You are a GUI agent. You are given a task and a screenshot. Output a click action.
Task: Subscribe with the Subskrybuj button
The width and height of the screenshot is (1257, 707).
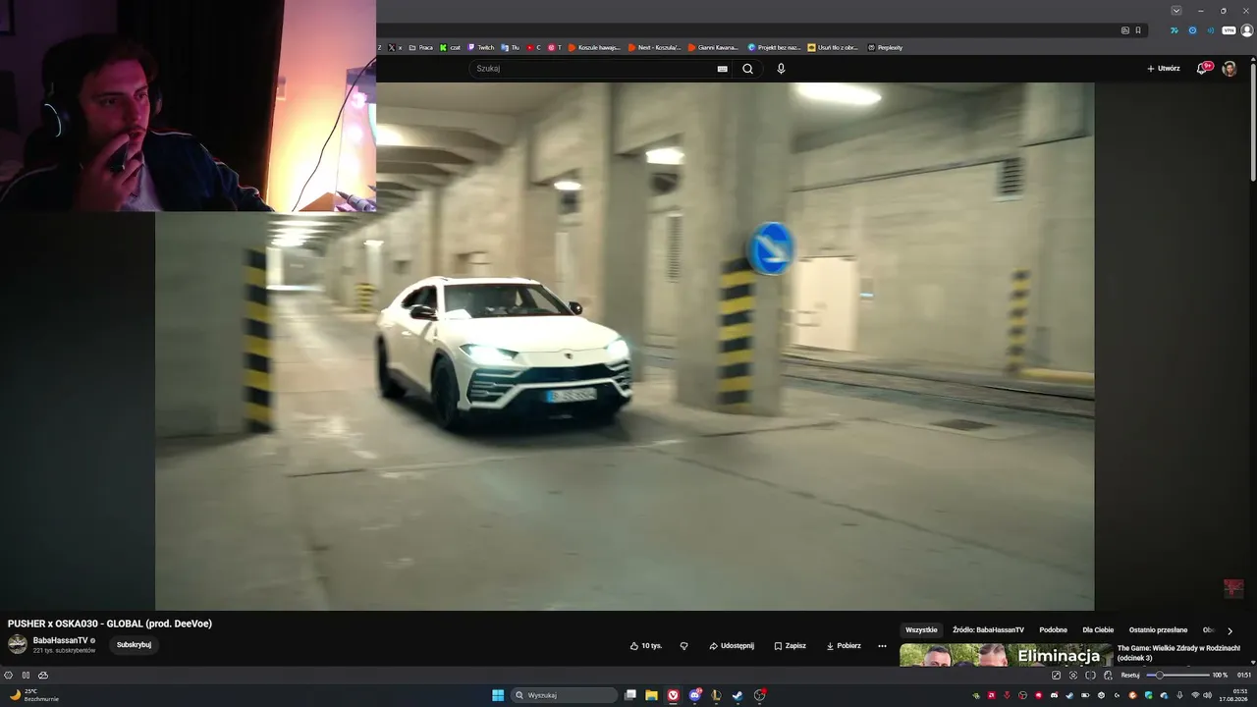(134, 645)
